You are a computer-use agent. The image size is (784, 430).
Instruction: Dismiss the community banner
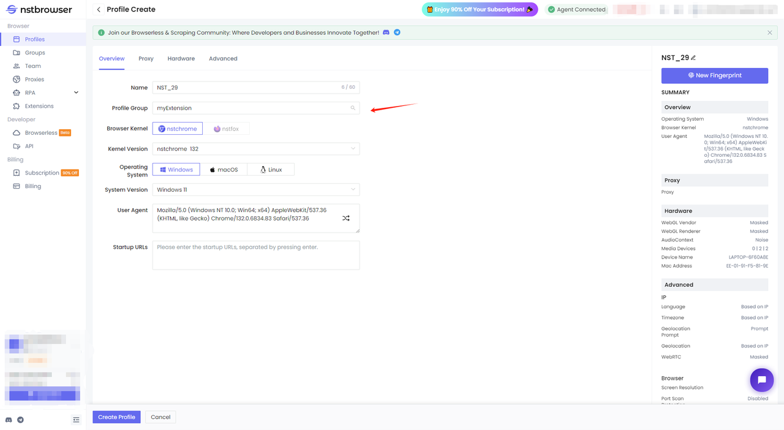click(x=770, y=32)
